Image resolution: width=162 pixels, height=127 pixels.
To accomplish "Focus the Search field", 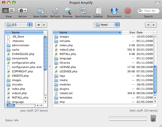I will 148,11.
